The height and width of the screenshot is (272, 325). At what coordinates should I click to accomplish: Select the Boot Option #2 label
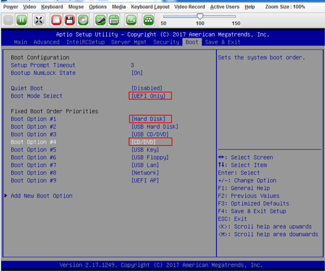[x=34, y=126]
